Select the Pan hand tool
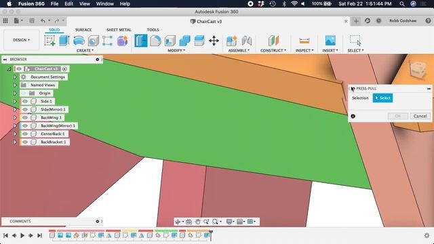434x244 pixels. pos(197,222)
